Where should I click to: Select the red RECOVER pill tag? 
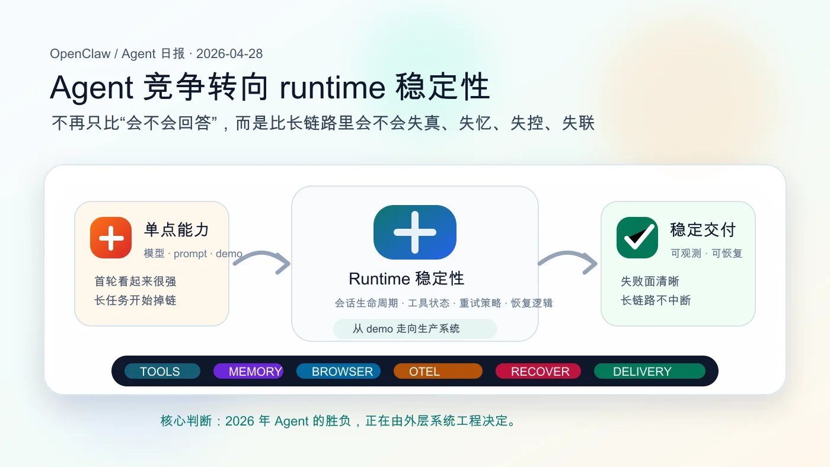pos(538,372)
